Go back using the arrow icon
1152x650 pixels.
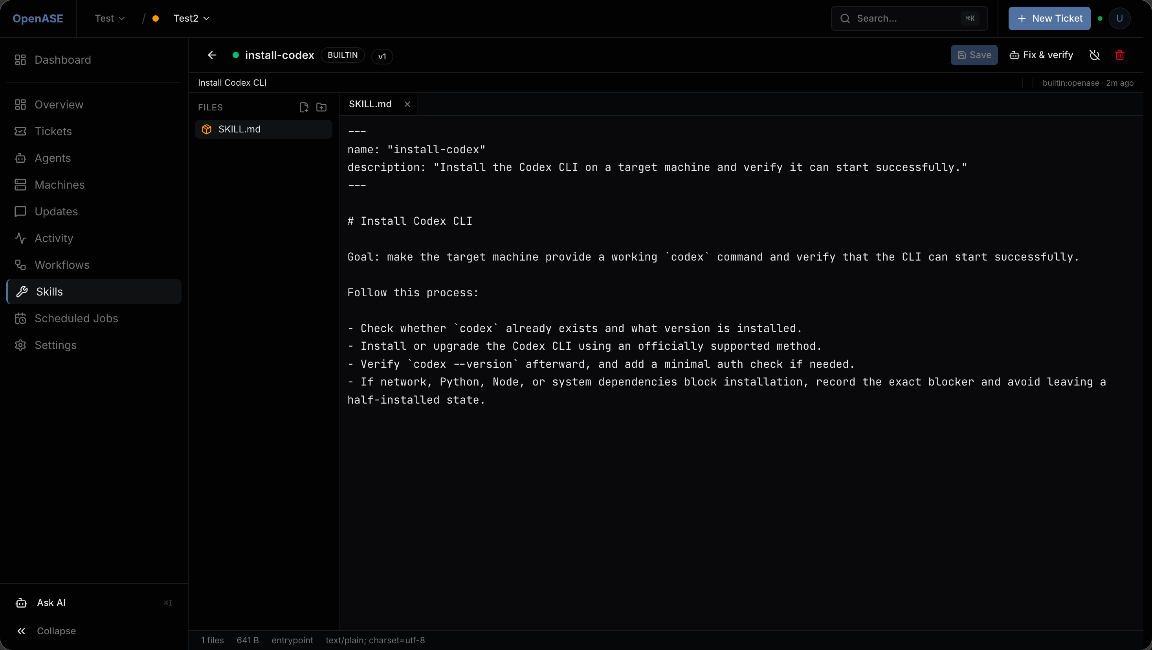tap(212, 55)
